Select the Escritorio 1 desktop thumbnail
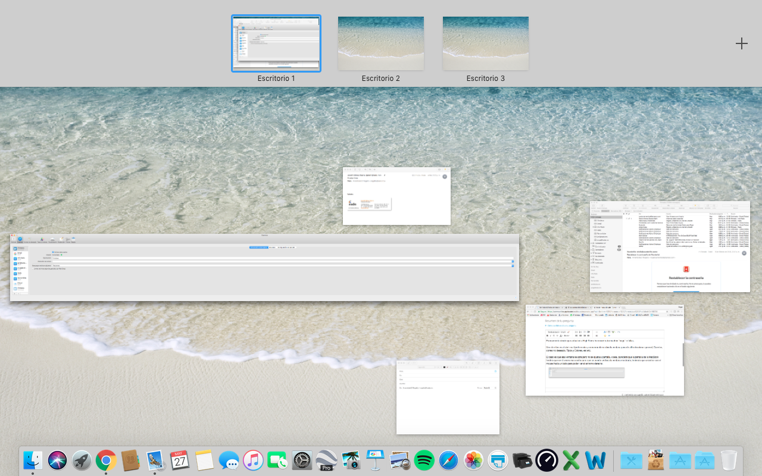 coord(276,43)
